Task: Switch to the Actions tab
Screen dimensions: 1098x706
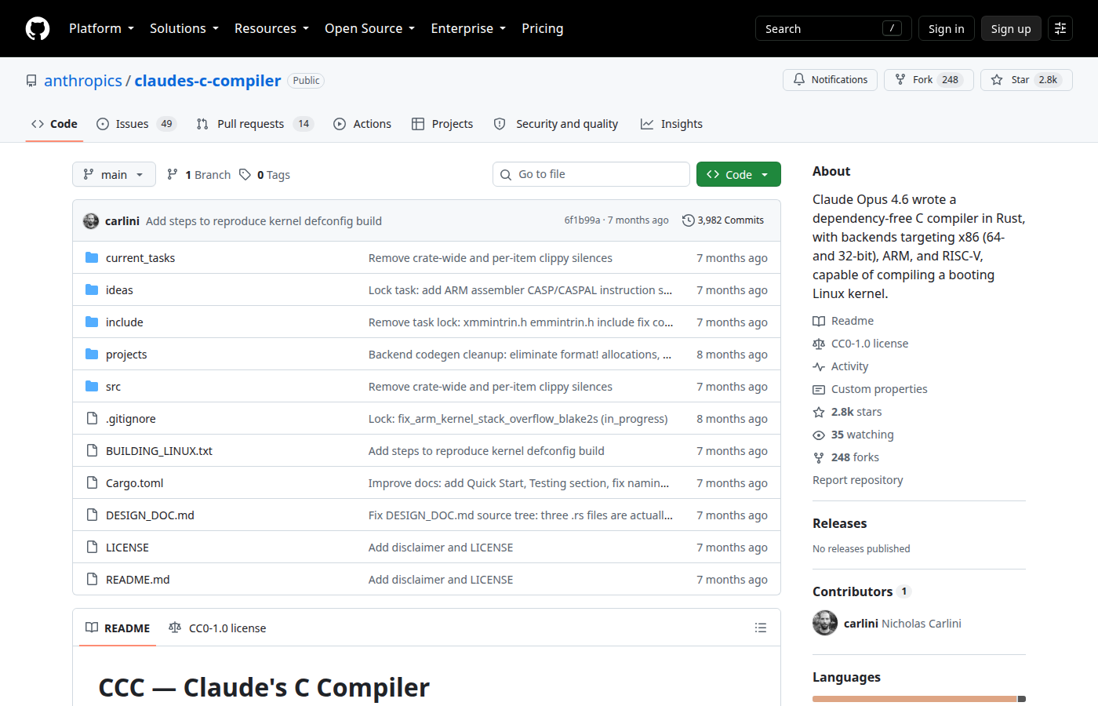Action: [x=362, y=124]
